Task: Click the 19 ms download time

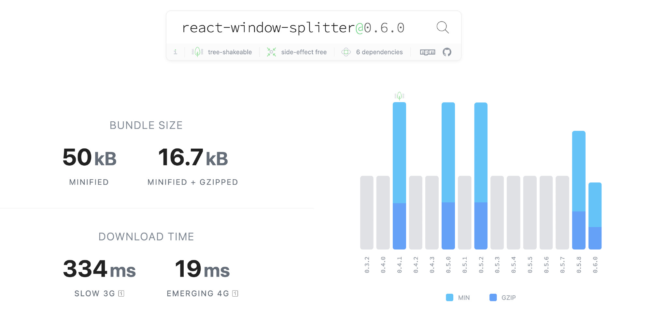Action: click(x=202, y=269)
